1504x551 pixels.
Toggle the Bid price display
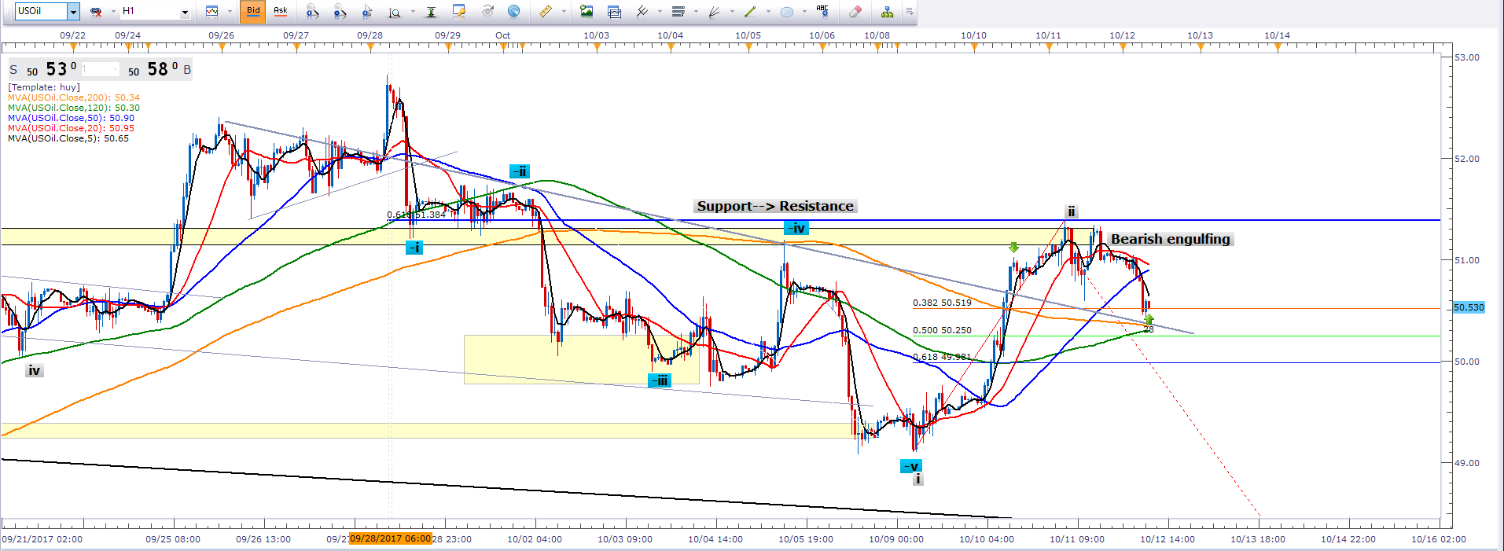click(252, 11)
